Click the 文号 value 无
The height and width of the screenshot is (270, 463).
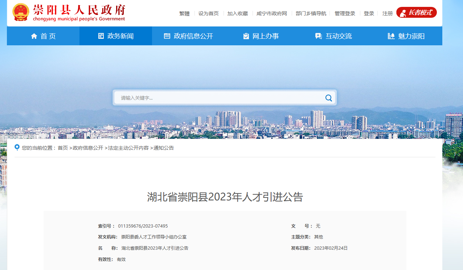[x=318, y=226]
